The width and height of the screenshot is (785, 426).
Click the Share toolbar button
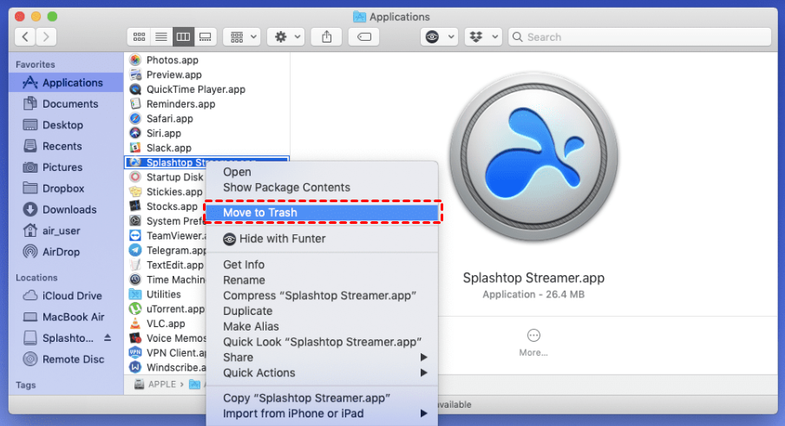pos(327,37)
